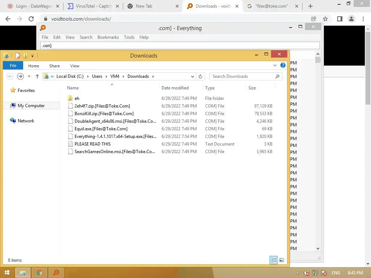Switch to "files@toke.com" Google tab
Image resolution: width=371 pixels, height=278 pixels.
tap(272, 6)
